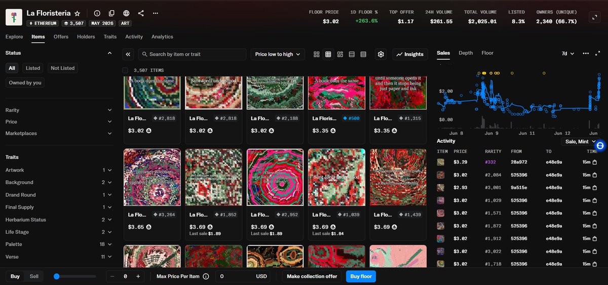Image resolution: width=608 pixels, height=285 pixels.
Task: Choose the mosaic grid layout
Action: (x=340, y=54)
